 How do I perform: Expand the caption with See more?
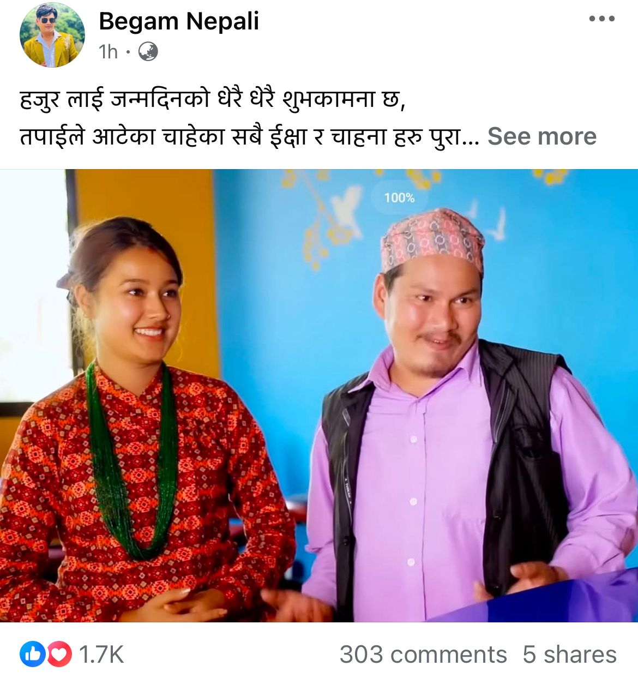(x=542, y=136)
